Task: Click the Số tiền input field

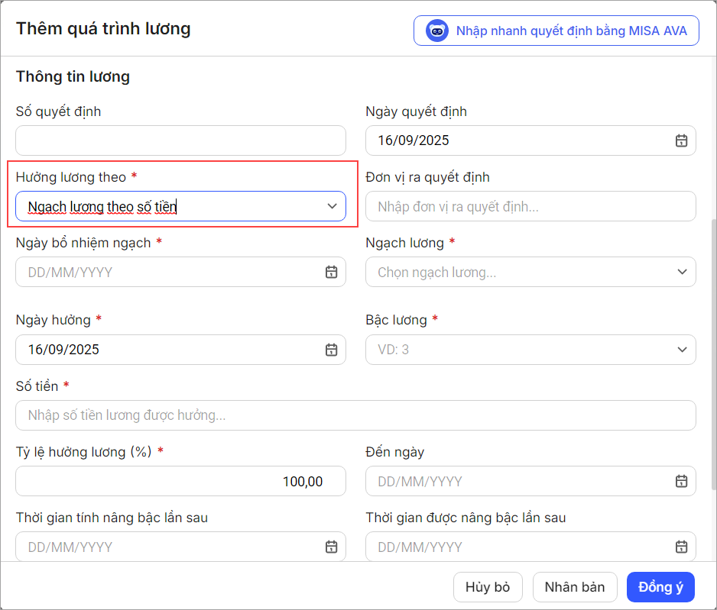Action: pyautogui.click(x=355, y=415)
